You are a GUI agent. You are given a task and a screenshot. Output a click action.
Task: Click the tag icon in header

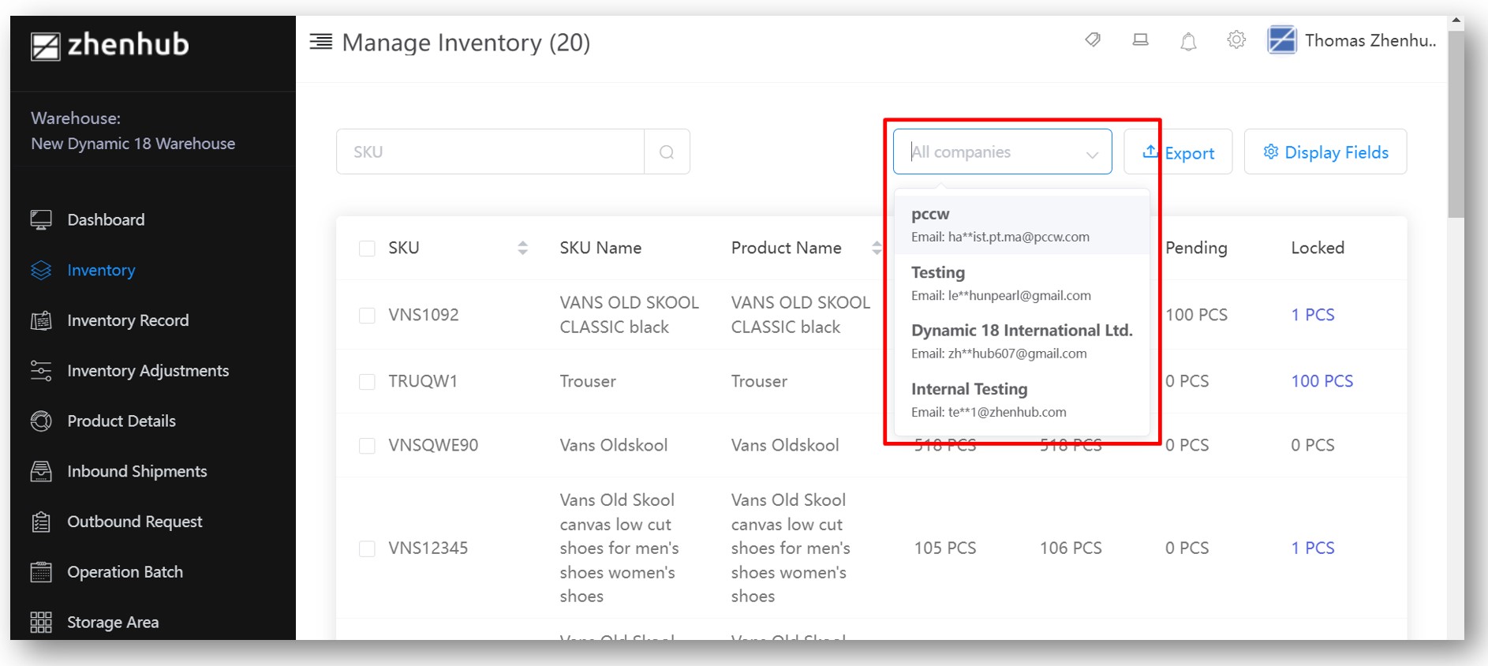(x=1093, y=40)
